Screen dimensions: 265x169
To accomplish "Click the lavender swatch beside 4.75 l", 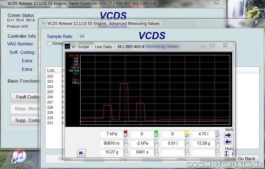I will pos(217,132).
